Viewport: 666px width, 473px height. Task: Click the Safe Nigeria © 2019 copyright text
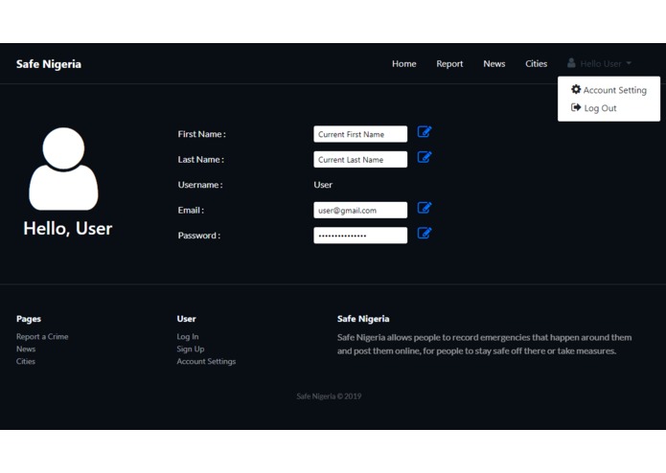(329, 396)
